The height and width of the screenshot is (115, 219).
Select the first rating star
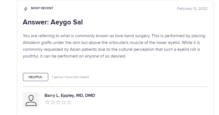(x=47, y=102)
